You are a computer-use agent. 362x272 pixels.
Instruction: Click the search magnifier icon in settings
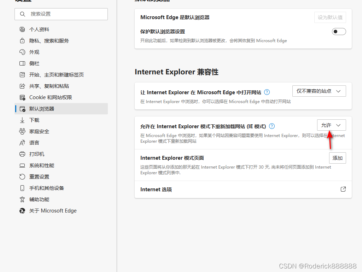pyautogui.click(x=22, y=14)
